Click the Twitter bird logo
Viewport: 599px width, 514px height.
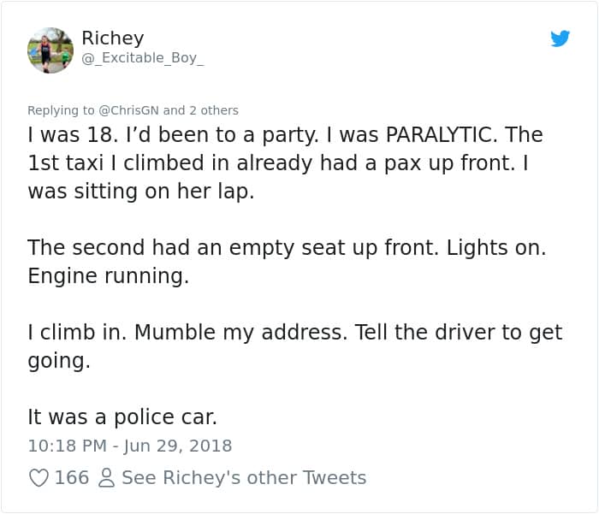(560, 38)
